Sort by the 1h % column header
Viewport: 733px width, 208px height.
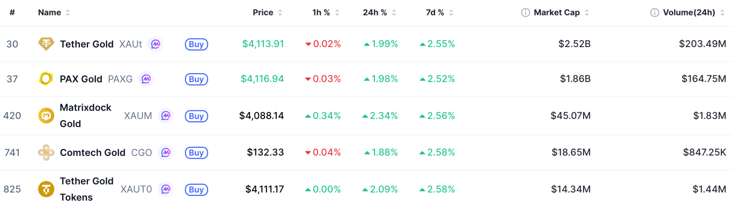(x=325, y=12)
